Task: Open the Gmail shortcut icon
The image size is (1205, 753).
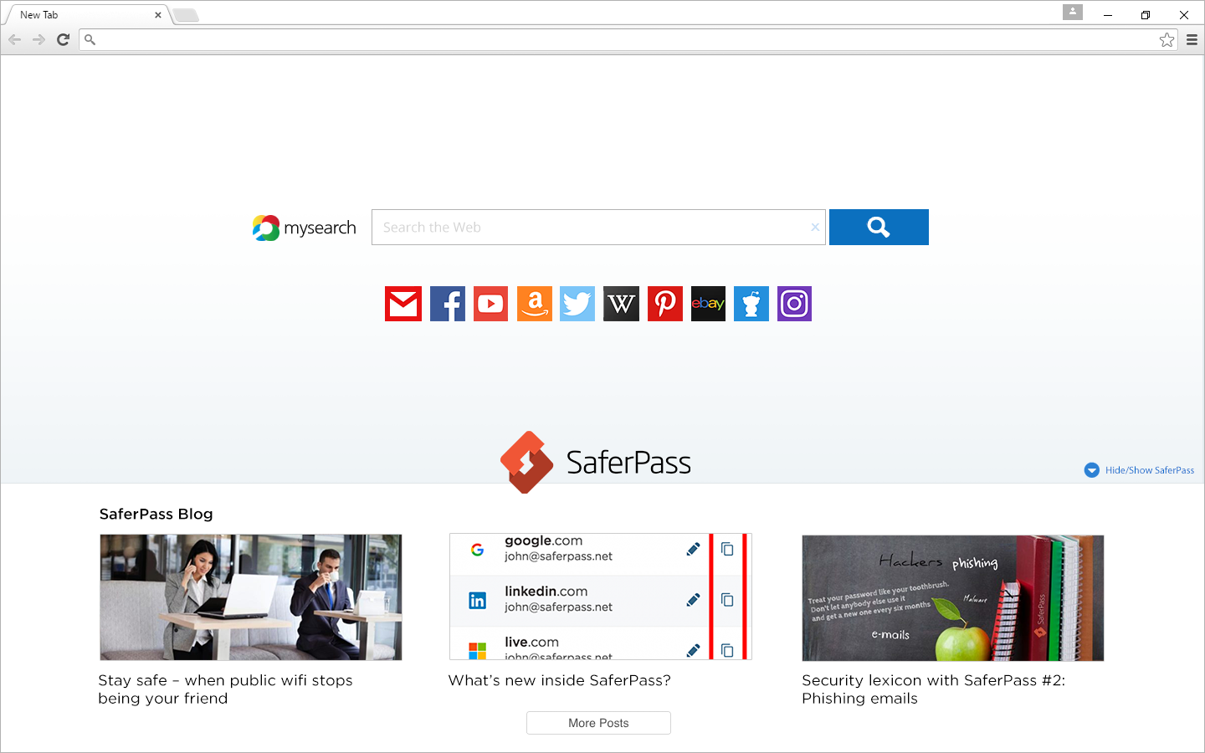Action: tap(403, 304)
